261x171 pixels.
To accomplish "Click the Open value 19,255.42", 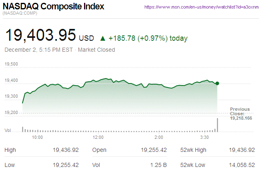I will coord(154,150).
